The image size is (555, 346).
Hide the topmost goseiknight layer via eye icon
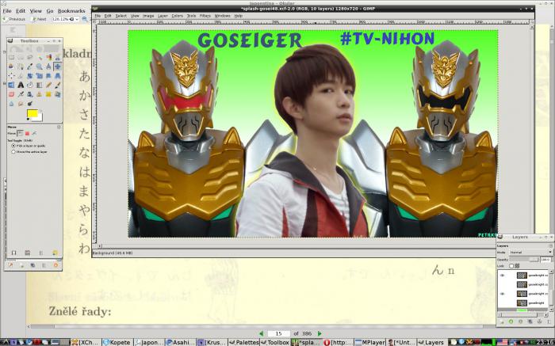[502, 276]
